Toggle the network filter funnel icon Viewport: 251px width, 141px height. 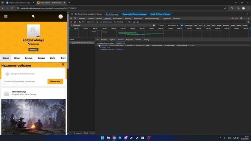point(80,22)
